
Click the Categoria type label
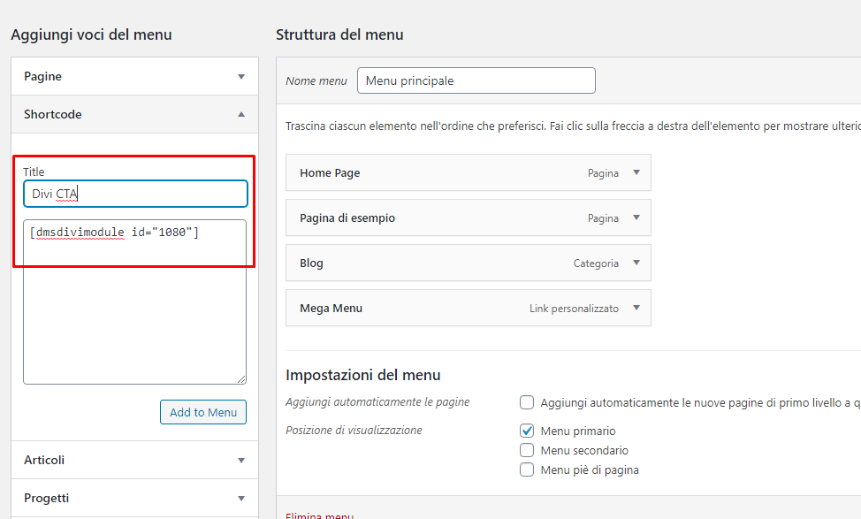(x=596, y=263)
